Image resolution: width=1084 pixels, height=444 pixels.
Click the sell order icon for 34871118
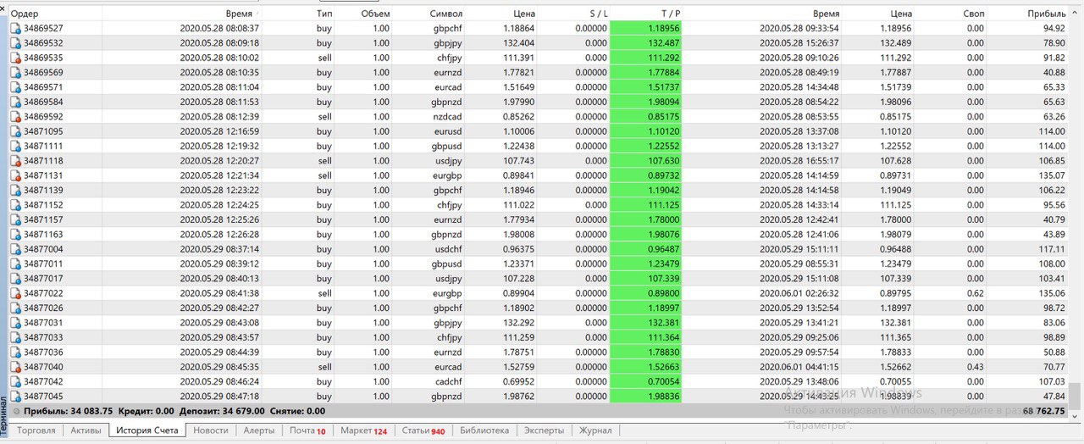[15, 160]
